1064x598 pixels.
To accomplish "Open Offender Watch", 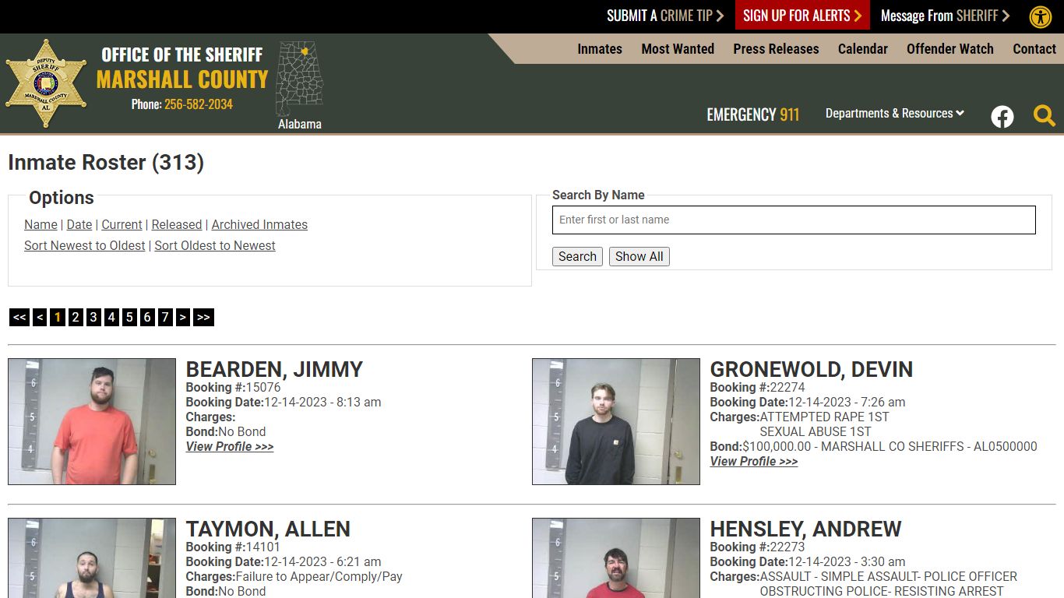I will (950, 48).
